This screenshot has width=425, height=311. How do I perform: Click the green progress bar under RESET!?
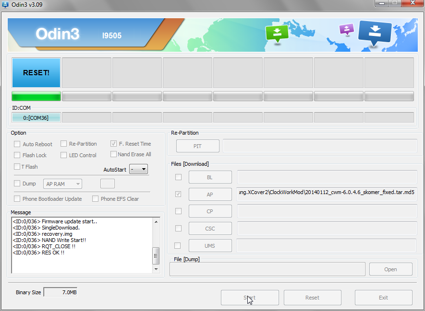[x=36, y=96]
